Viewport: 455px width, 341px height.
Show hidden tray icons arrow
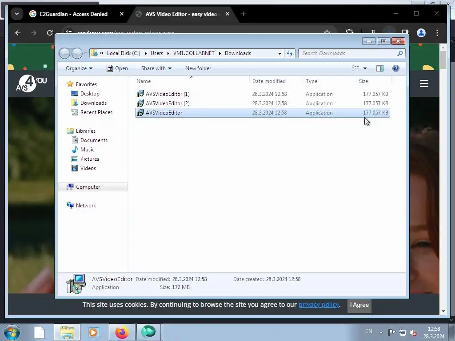click(381, 333)
